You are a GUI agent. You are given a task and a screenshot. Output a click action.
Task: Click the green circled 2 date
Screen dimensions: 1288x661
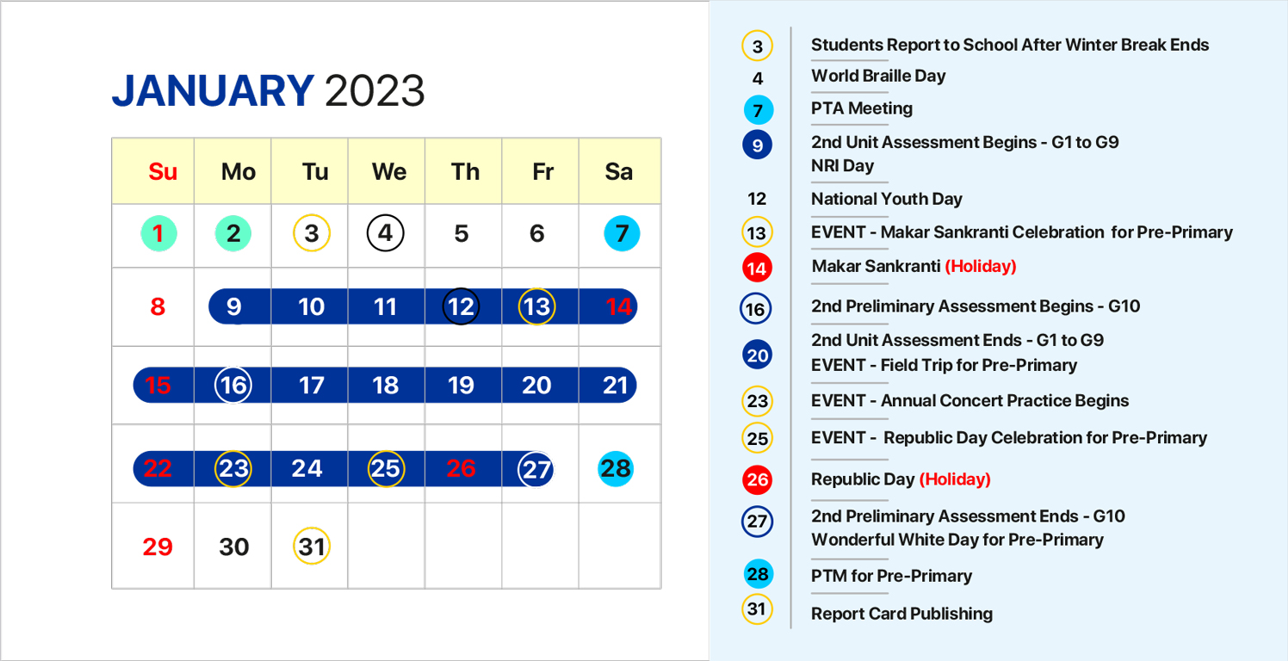click(233, 233)
